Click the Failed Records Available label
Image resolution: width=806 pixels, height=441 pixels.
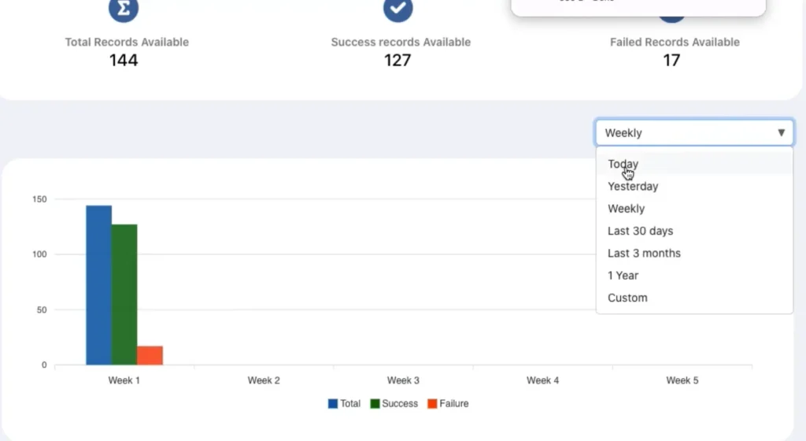[675, 43]
